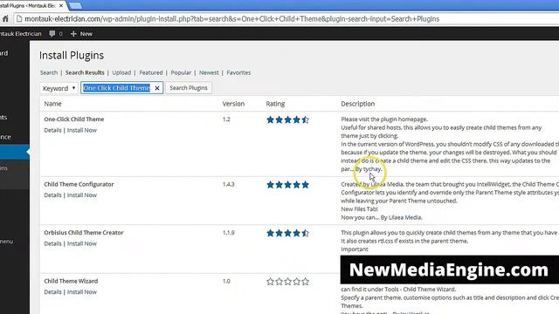Image resolution: width=559 pixels, height=314 pixels.
Task: Open the Upload tab
Action: 121,72
